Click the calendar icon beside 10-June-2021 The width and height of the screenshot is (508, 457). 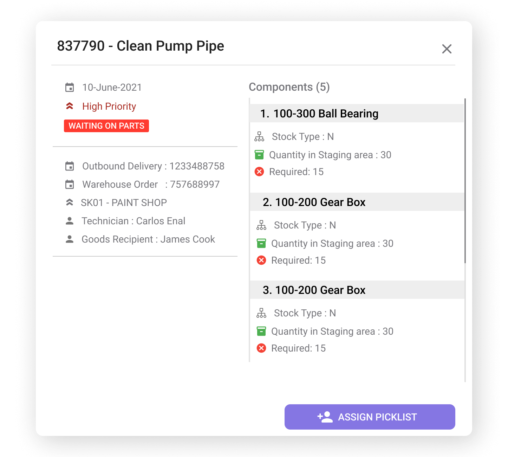coord(70,88)
